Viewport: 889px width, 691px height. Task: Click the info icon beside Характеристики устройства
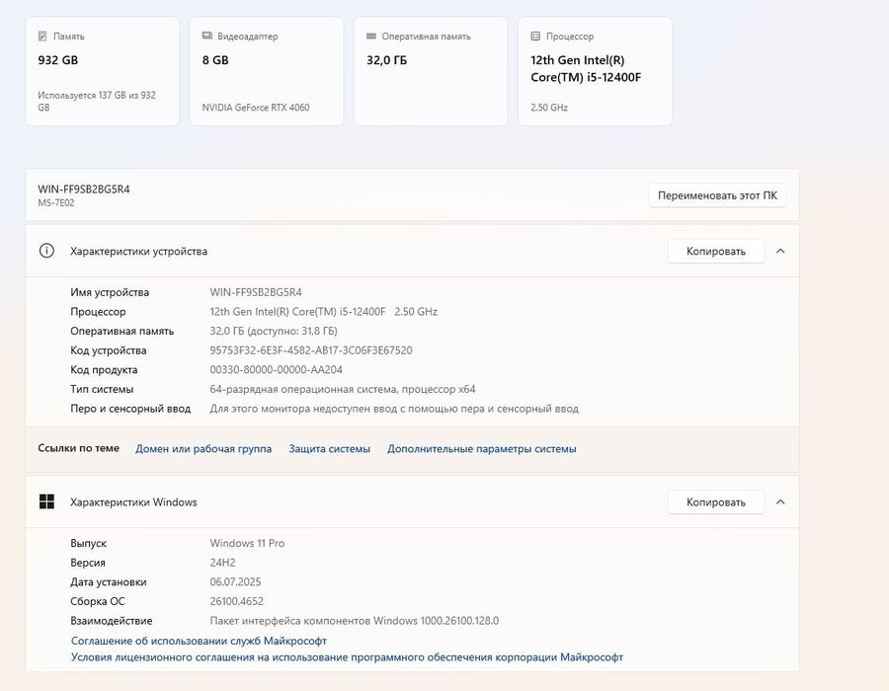[46, 251]
